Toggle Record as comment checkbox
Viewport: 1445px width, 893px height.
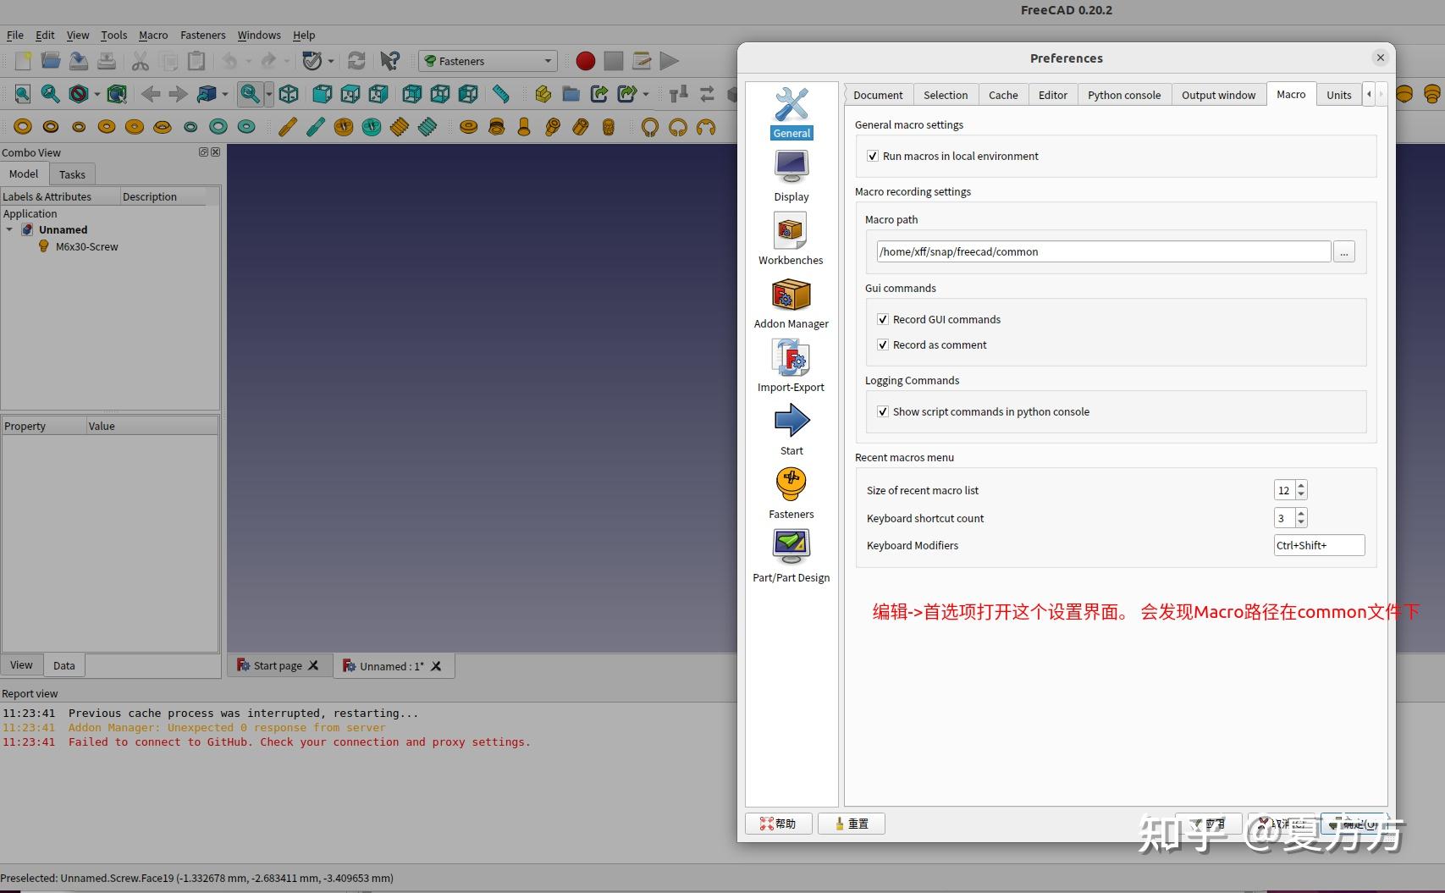point(883,345)
